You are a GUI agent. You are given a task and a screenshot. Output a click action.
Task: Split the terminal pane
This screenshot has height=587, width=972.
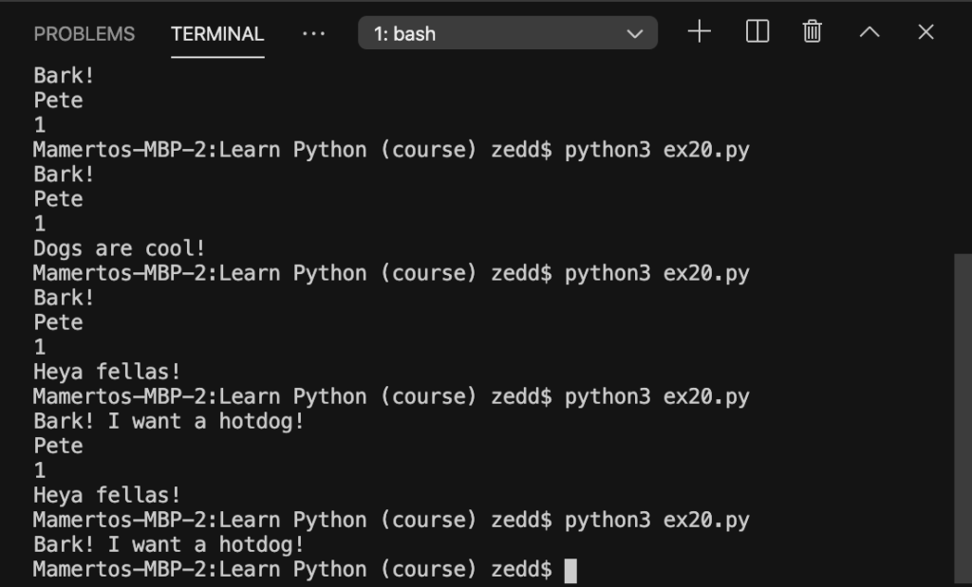[x=757, y=31]
